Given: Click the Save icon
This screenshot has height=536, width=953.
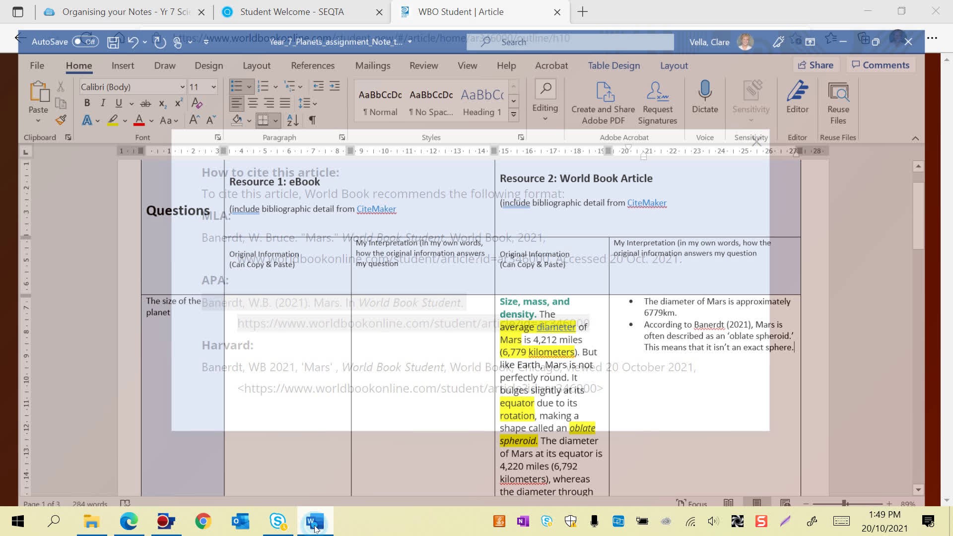Looking at the screenshot, I should 113,42.
